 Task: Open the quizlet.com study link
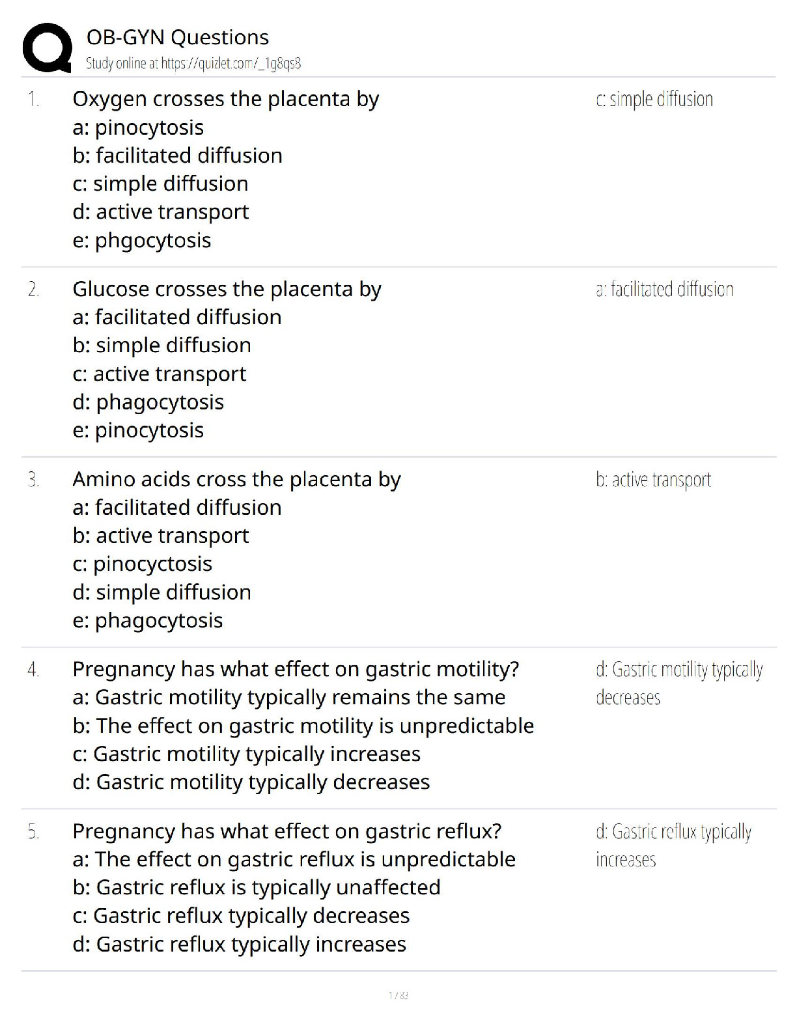coord(193,64)
